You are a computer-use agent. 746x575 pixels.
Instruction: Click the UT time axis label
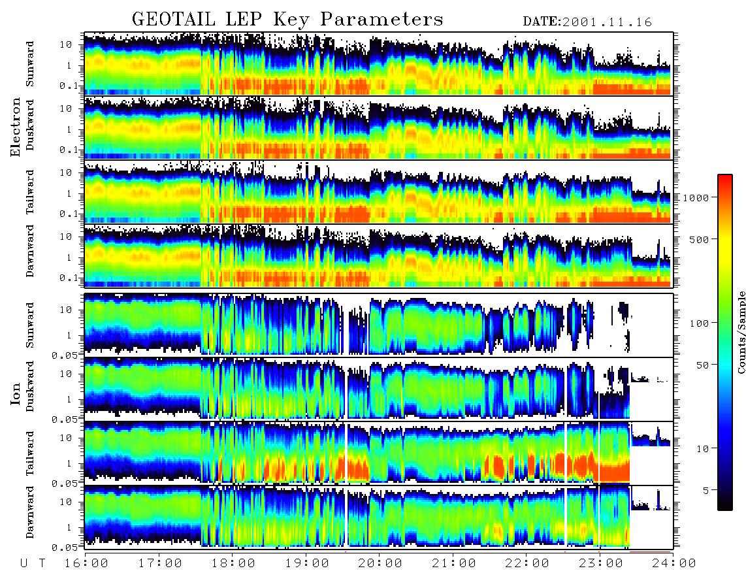(x=33, y=563)
